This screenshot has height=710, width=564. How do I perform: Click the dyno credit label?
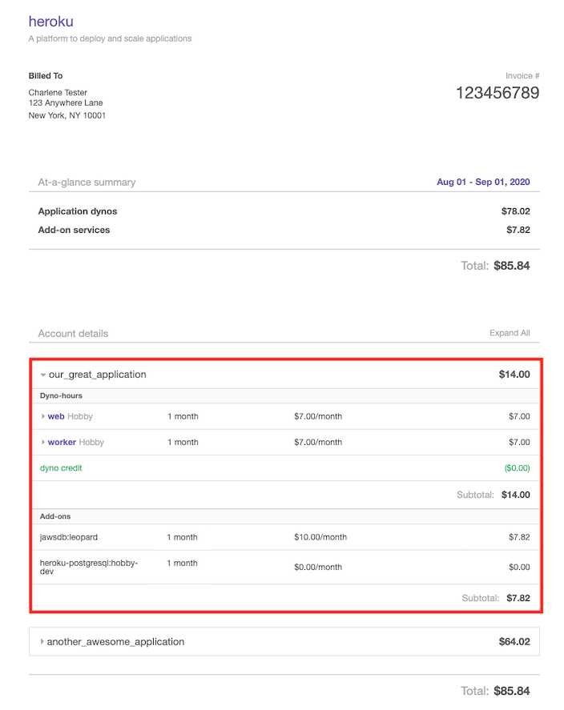coord(61,467)
